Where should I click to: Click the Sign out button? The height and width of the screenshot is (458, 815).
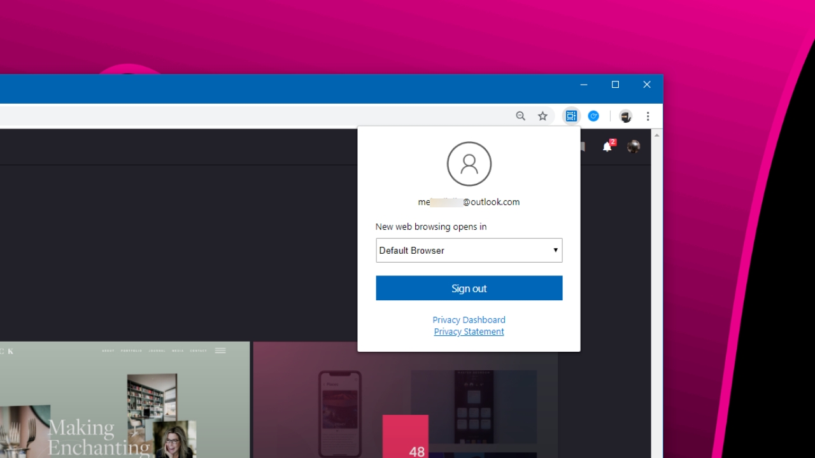(x=469, y=288)
